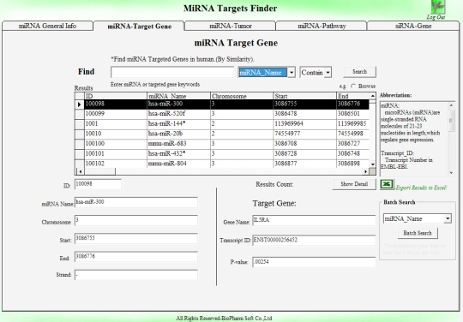Click the Show Detail button

coord(354,184)
